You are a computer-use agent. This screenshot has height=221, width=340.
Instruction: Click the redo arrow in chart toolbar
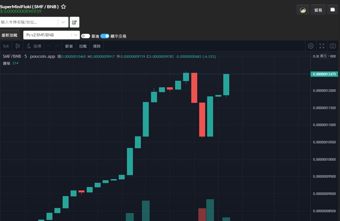(57, 46)
